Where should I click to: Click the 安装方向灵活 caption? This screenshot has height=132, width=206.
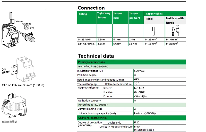(x=10, y=122)
